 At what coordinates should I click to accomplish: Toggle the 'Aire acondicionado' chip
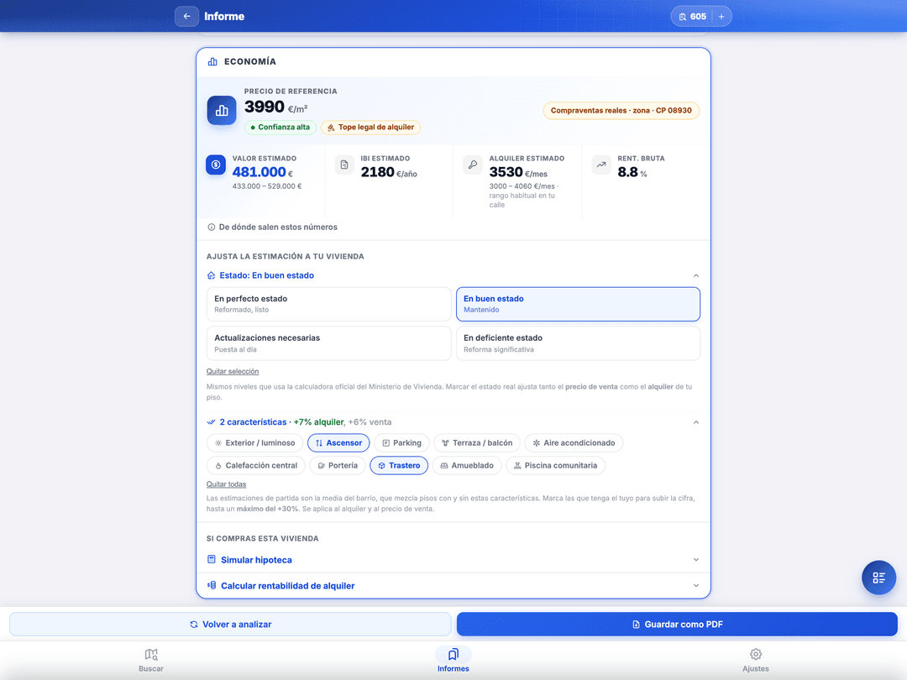[x=574, y=443]
